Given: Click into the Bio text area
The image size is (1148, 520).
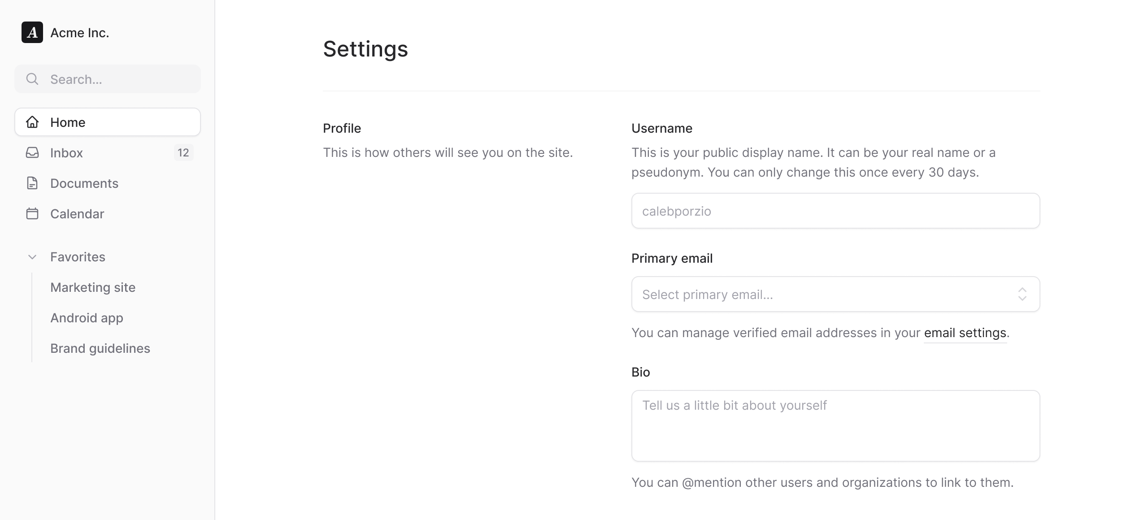Looking at the screenshot, I should (x=835, y=425).
